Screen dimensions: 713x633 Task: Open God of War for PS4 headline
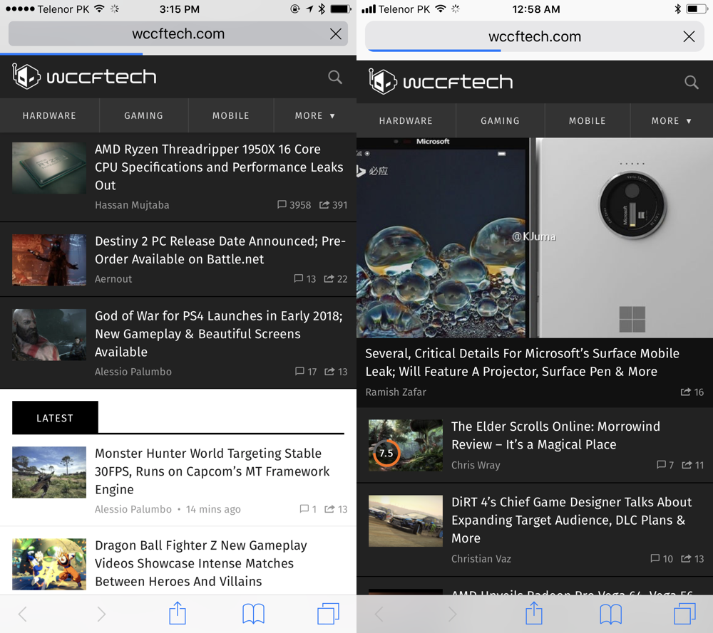(219, 334)
